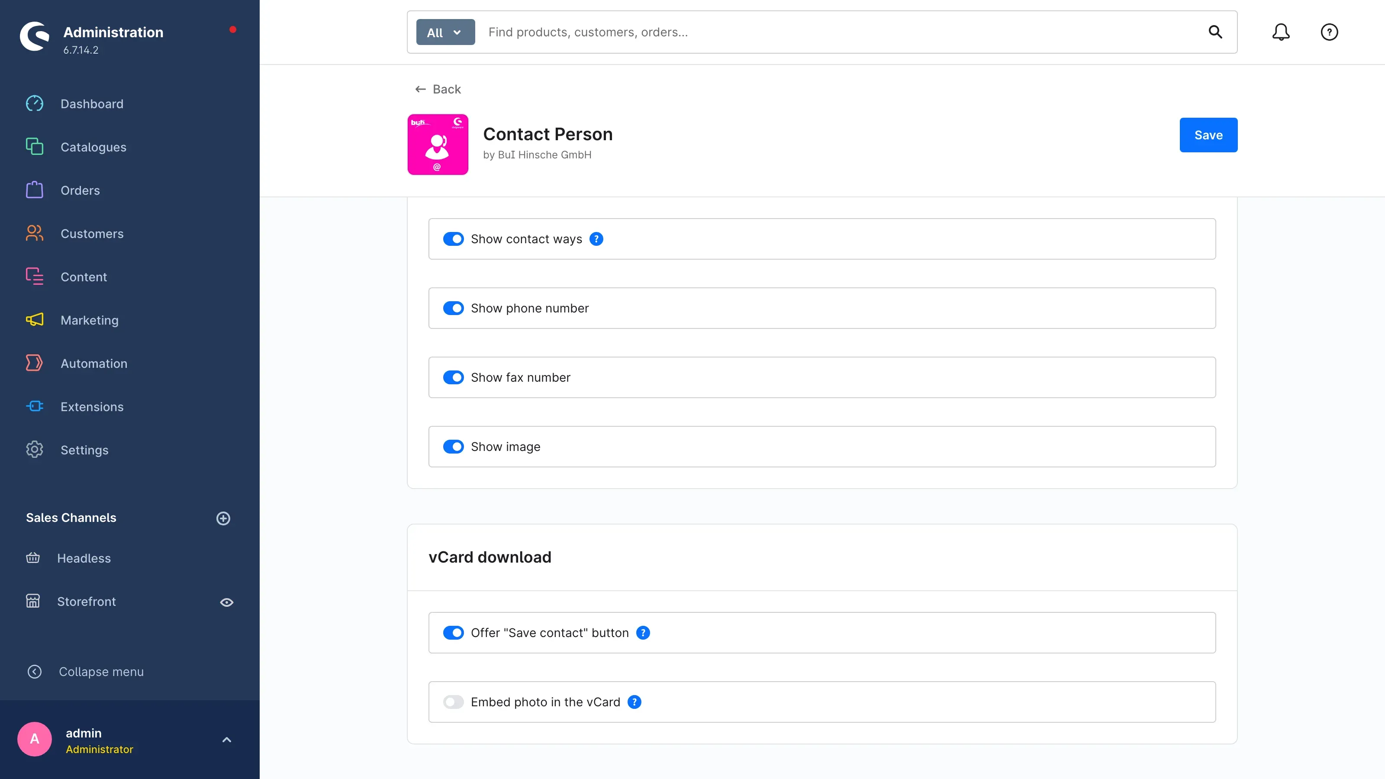Go to Orders menu label
This screenshot has height=779, width=1385.
pyautogui.click(x=80, y=190)
